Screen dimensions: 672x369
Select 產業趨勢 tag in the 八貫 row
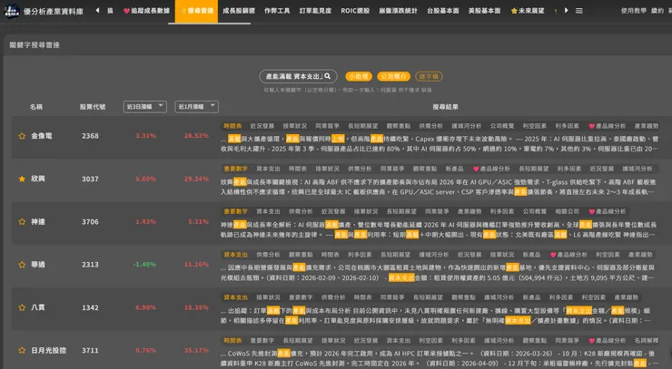[627, 297]
